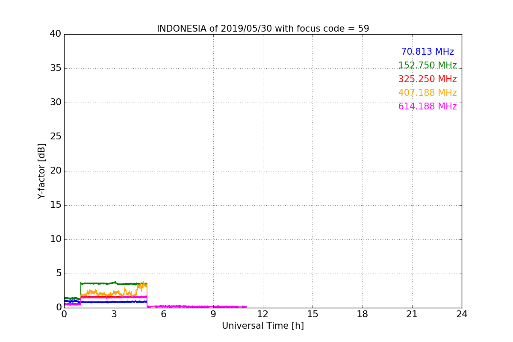Screen dimensions: 513x342
Task: Click the Y-factor [dB] axis label
Action: tap(41, 171)
